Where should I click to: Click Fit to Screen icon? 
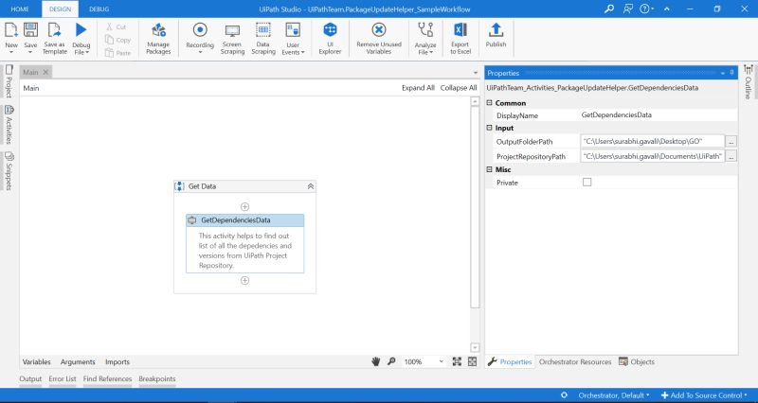pos(457,361)
